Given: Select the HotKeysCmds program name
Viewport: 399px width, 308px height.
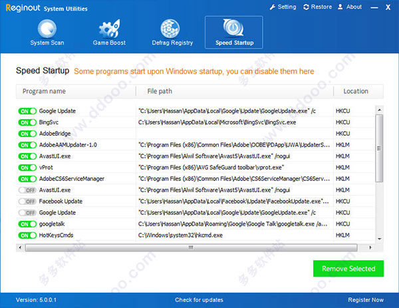Looking at the screenshot, I should coord(56,235).
